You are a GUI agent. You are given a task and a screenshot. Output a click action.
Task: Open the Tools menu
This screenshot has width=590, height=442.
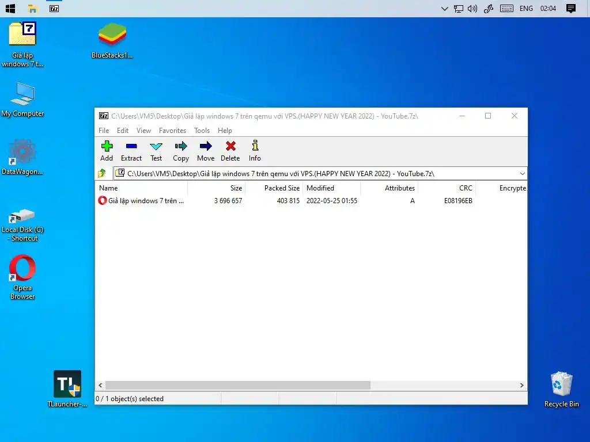(x=202, y=131)
